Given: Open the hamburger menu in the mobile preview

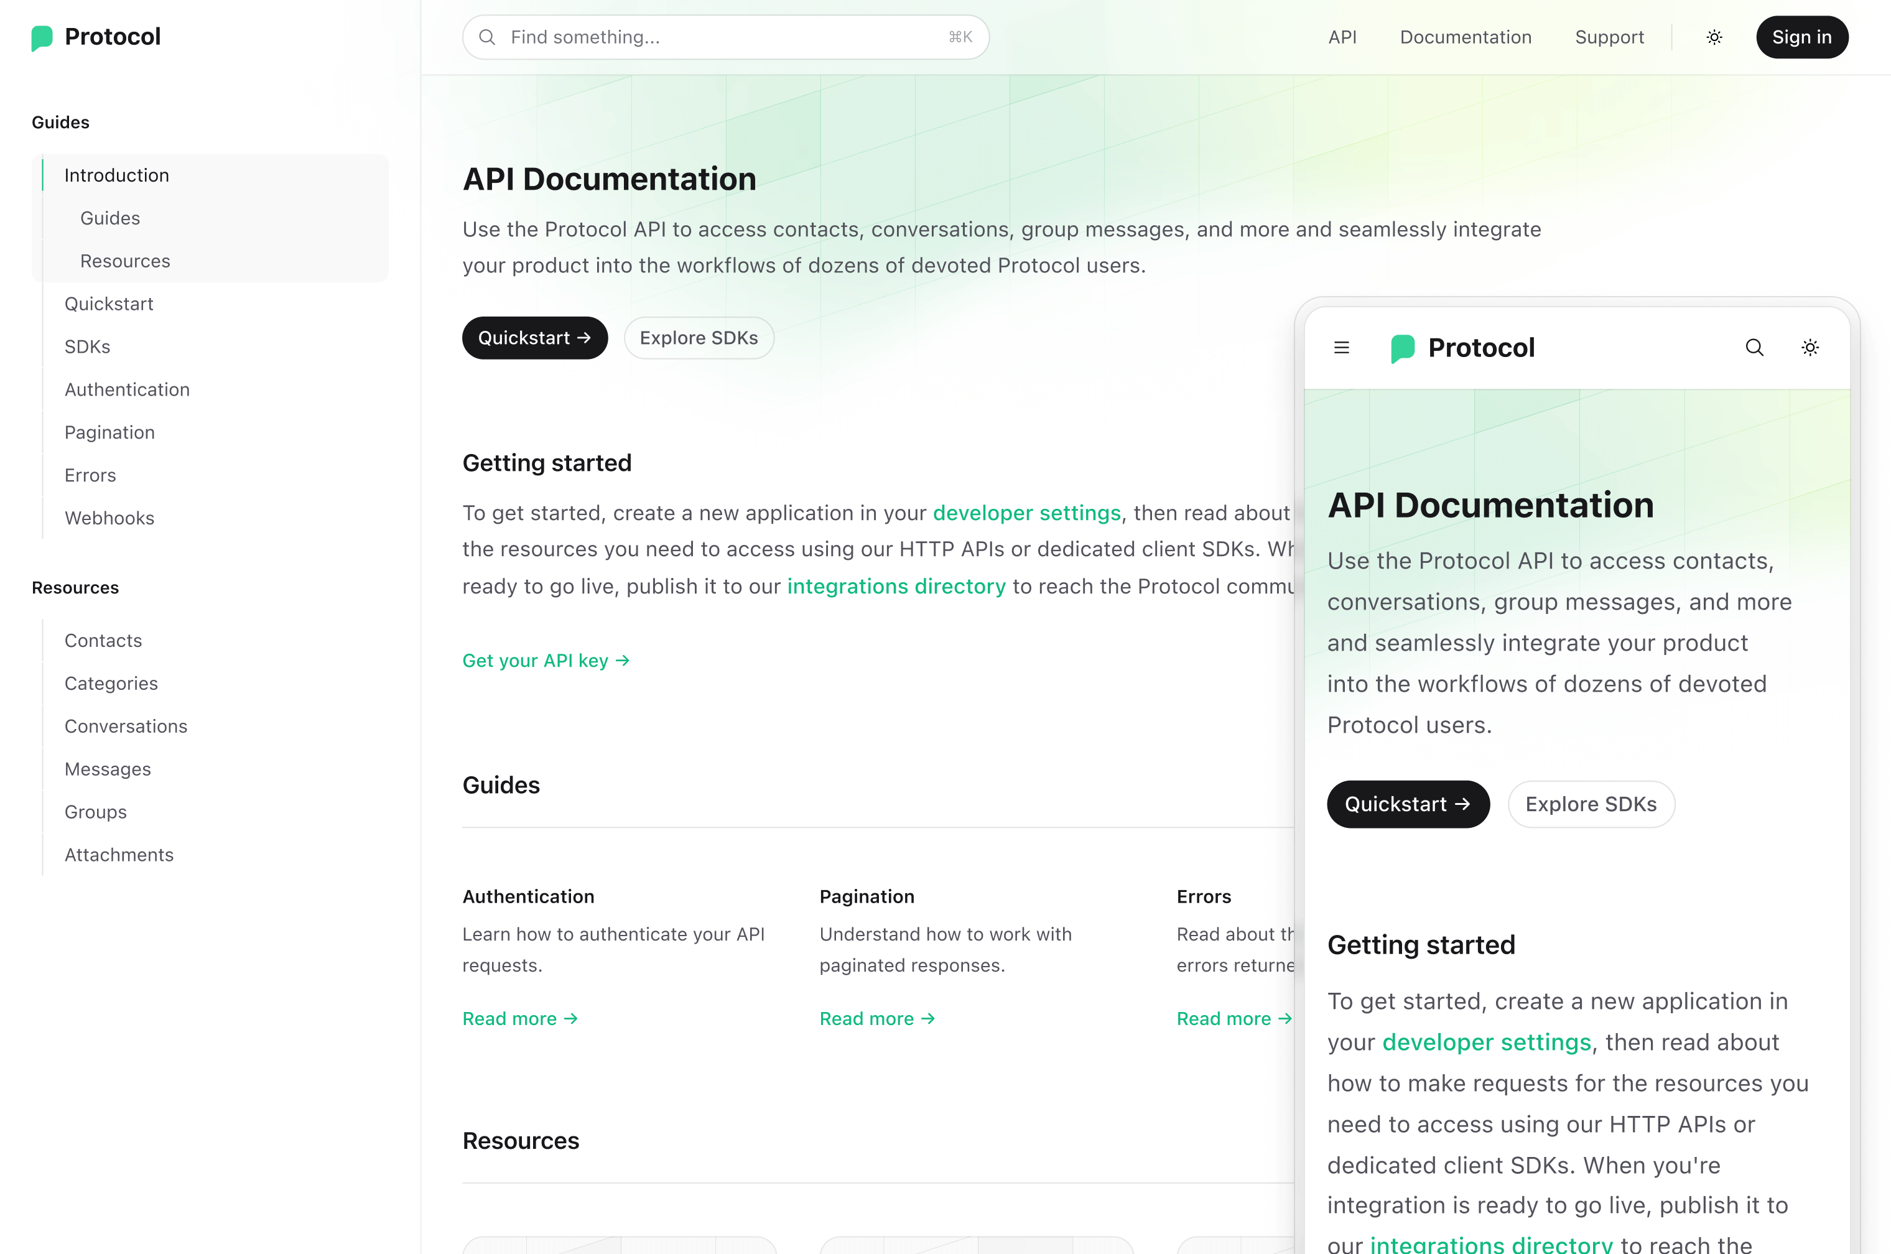Looking at the screenshot, I should (x=1341, y=347).
